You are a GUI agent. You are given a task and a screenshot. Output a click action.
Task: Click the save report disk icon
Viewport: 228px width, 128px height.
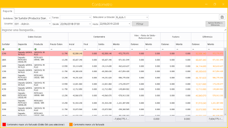coord(222,17)
